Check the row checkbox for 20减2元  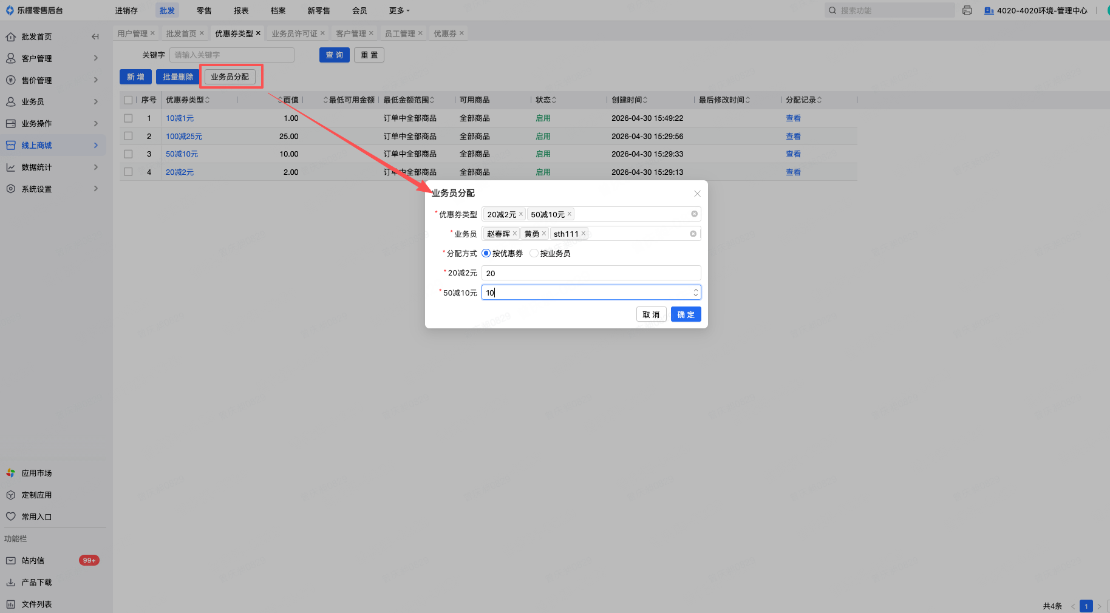tap(128, 172)
